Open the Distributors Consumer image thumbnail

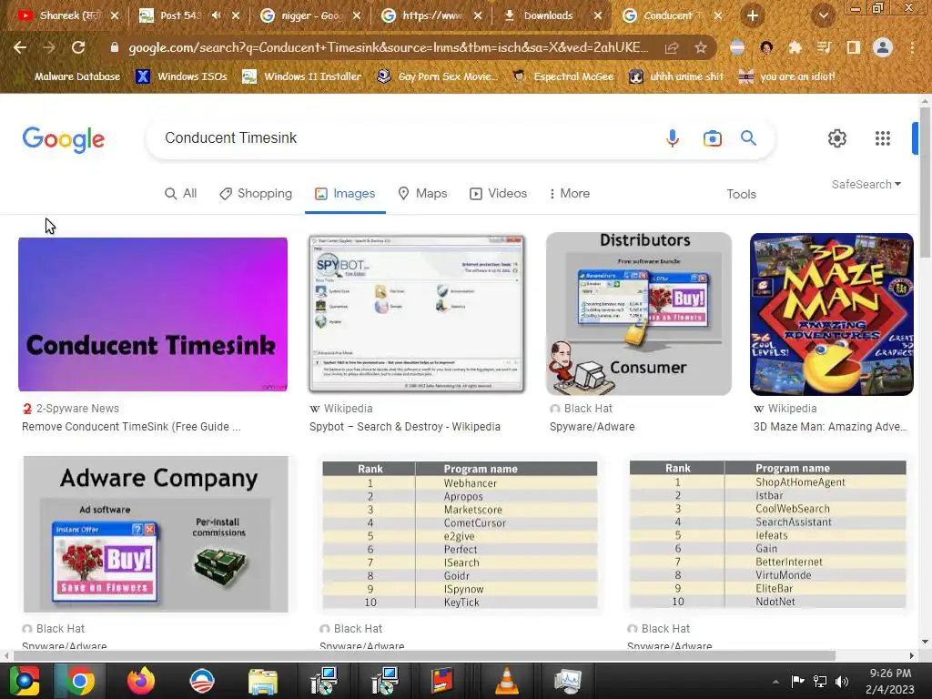coord(639,314)
